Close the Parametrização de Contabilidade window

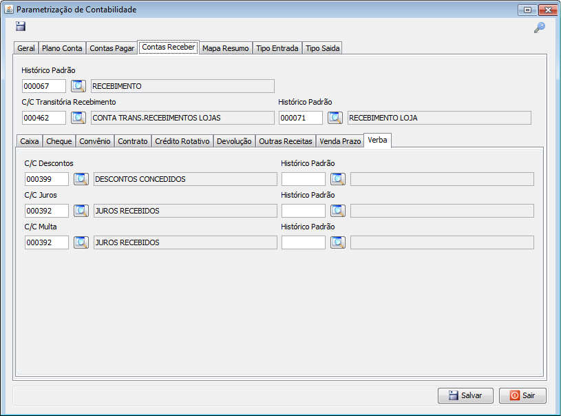(x=548, y=10)
